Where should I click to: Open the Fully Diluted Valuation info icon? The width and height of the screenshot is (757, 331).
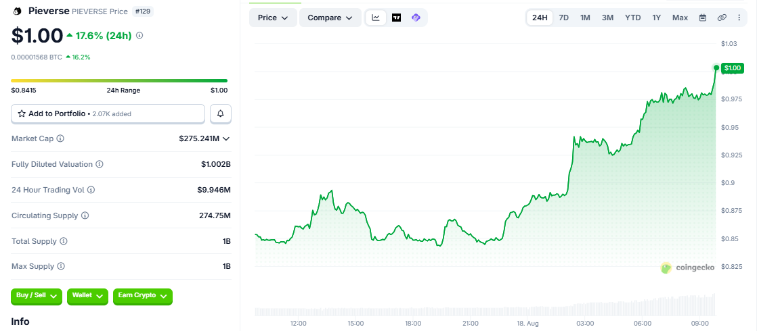click(x=99, y=164)
